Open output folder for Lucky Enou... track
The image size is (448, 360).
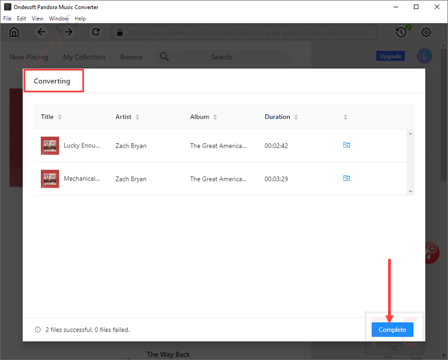[347, 145]
